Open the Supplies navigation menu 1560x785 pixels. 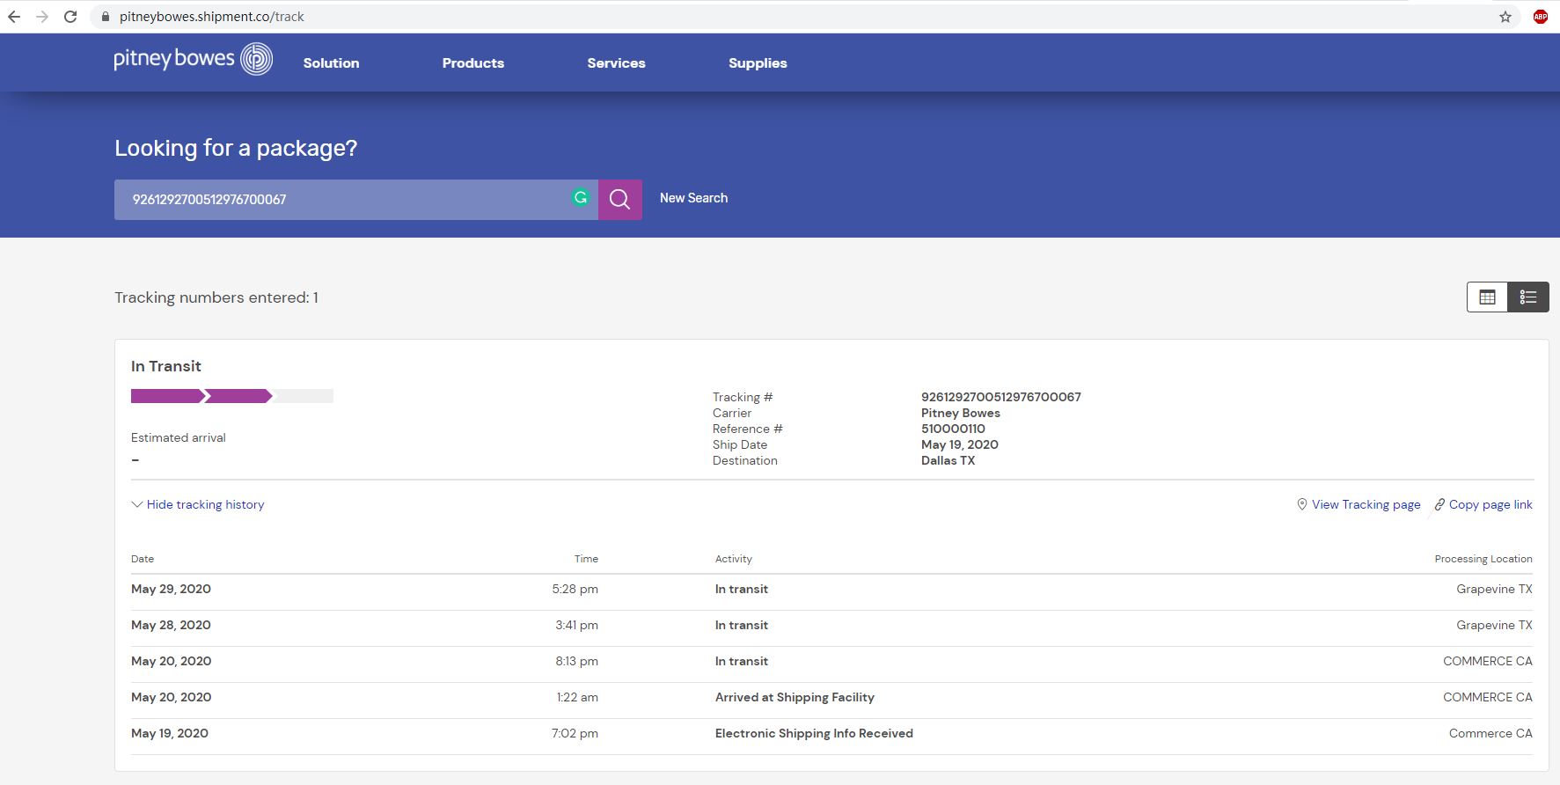[x=758, y=63]
